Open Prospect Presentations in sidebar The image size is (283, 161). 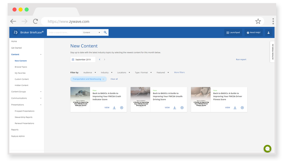click(x=25, y=111)
